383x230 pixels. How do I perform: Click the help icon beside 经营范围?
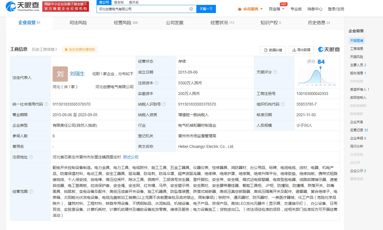tap(31, 191)
